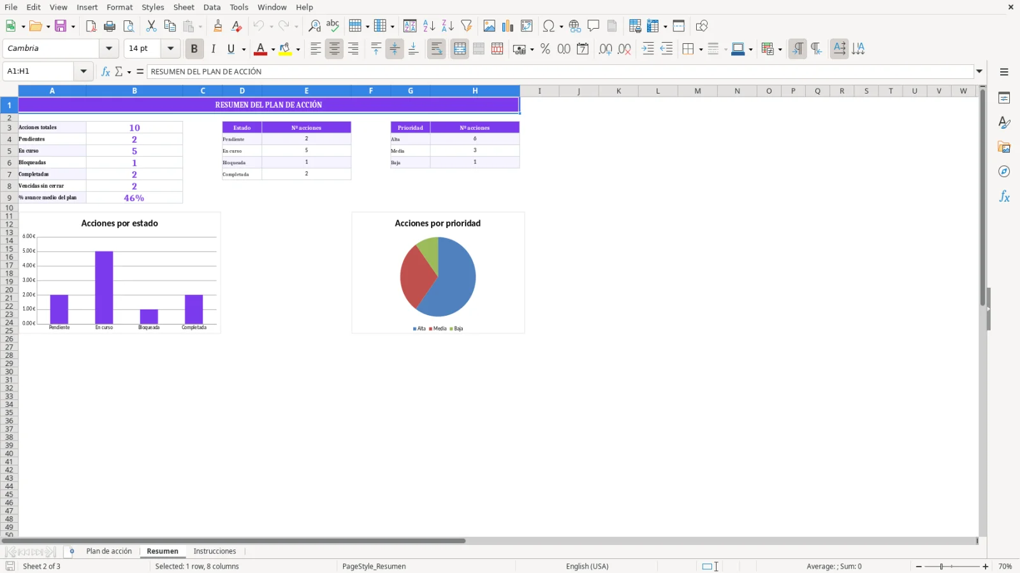Image resolution: width=1020 pixels, height=573 pixels.
Task: Clone formatting paintbrush icon
Action: tap(218, 26)
